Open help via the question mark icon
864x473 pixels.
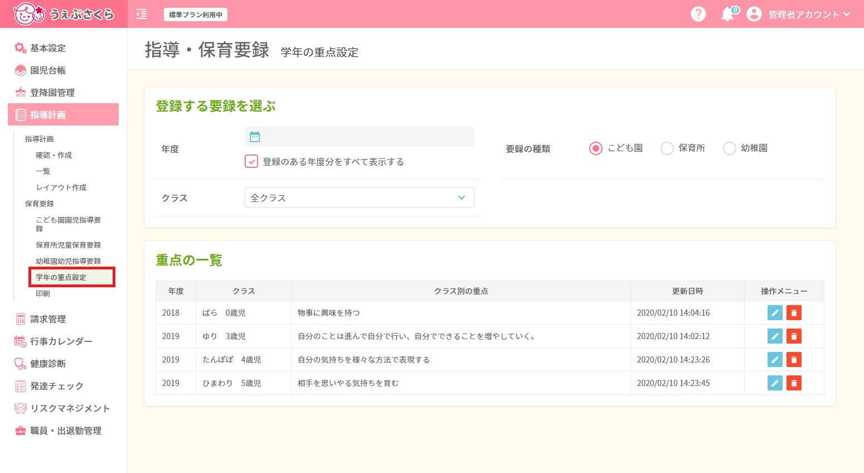pos(698,14)
